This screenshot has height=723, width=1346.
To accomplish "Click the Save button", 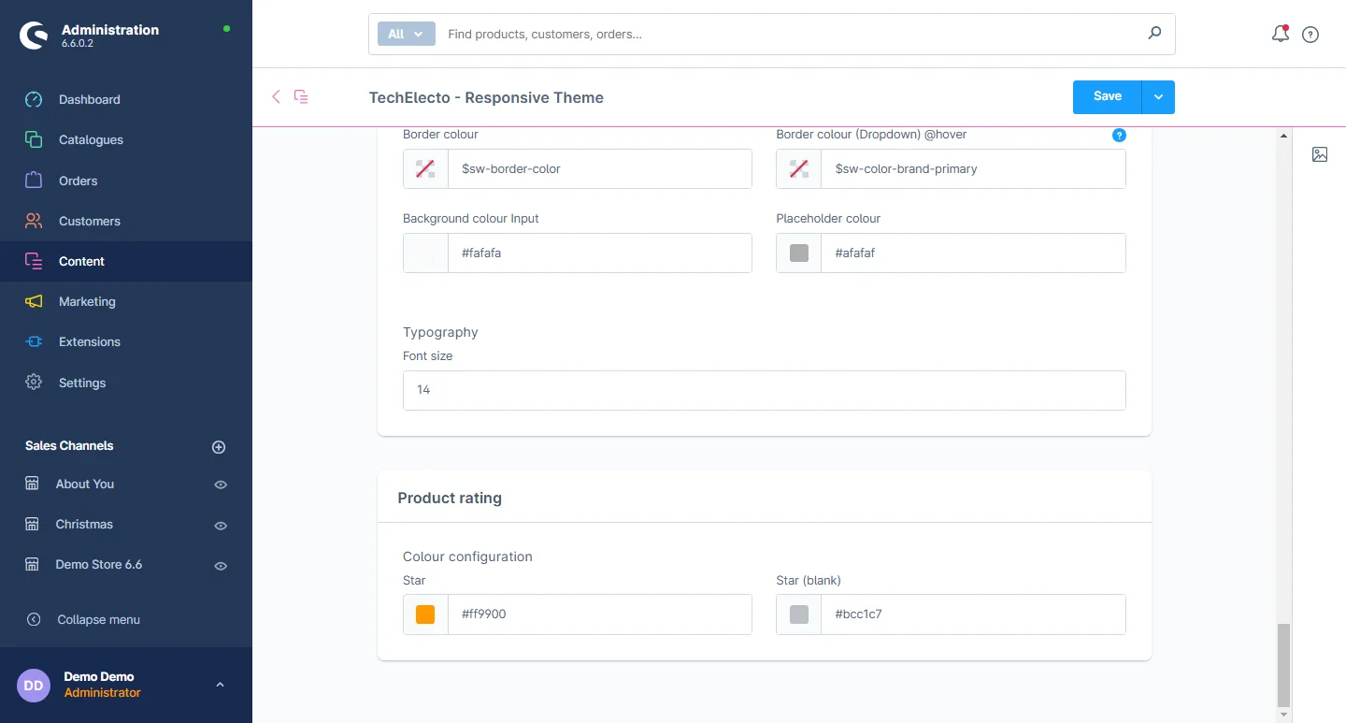I will (1107, 97).
